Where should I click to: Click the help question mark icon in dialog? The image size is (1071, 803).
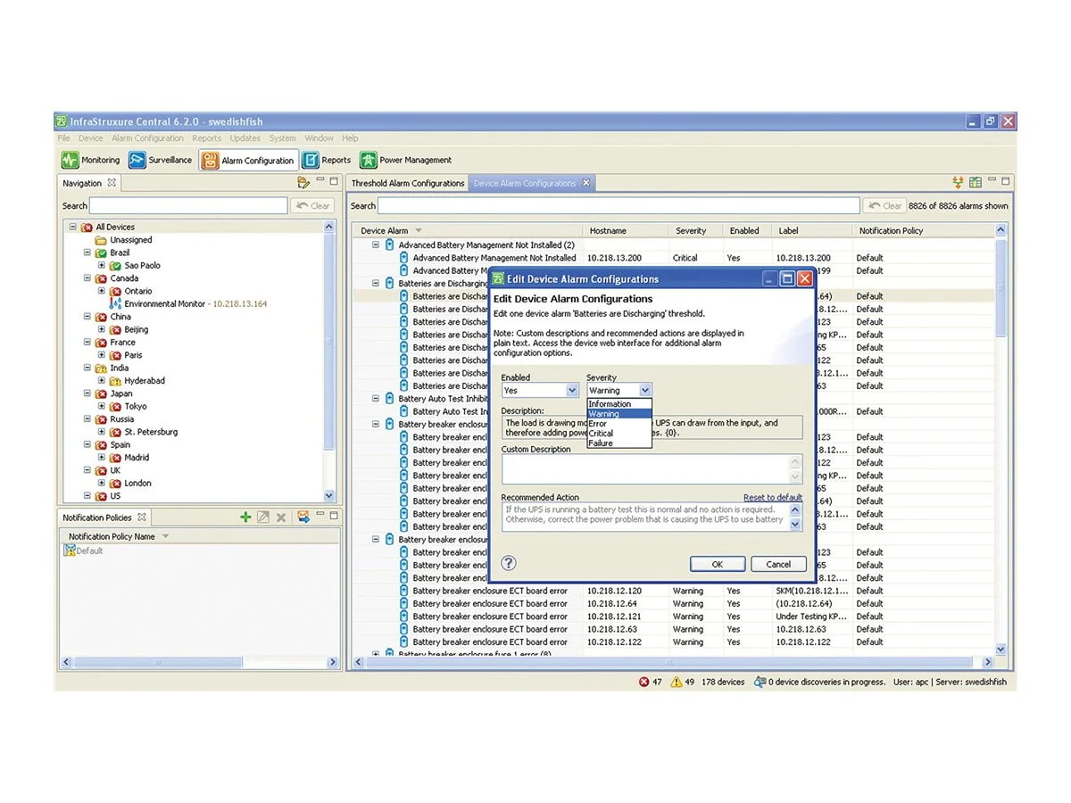(x=509, y=563)
